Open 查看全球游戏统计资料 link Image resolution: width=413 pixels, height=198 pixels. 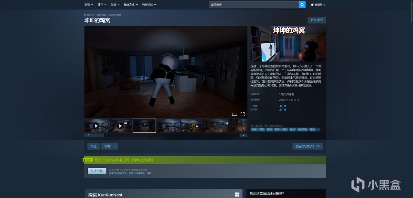140,173
